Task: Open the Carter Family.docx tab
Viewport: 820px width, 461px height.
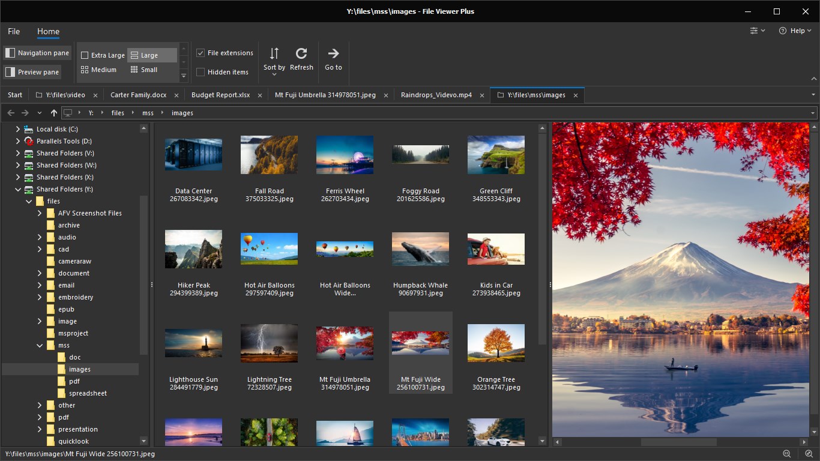Action: click(139, 95)
